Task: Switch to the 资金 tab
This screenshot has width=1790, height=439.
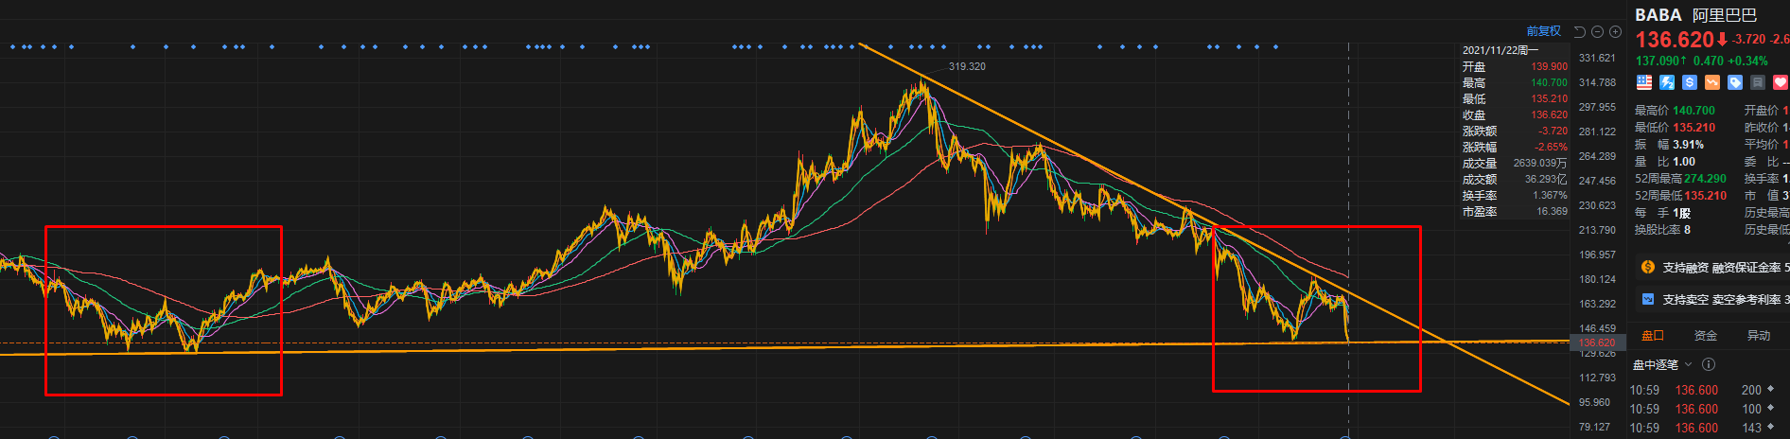Action: point(1706,335)
